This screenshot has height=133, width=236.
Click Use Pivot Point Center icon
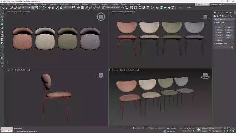pyautogui.click(x=74, y=8)
